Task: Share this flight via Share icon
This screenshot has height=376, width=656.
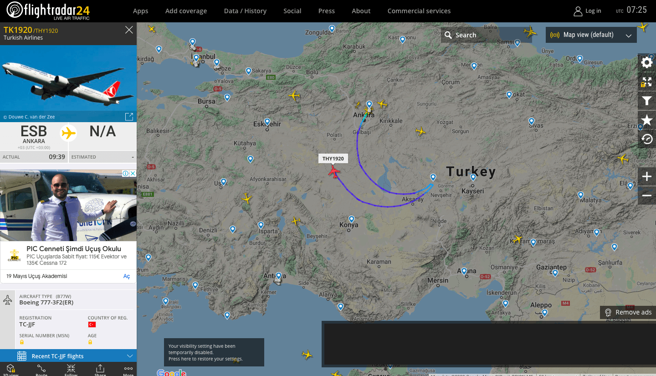Action: tap(100, 370)
